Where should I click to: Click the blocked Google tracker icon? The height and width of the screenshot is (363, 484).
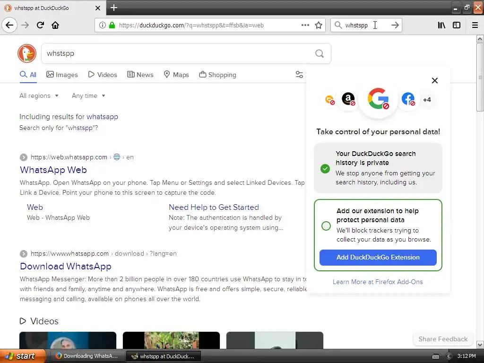(x=378, y=99)
